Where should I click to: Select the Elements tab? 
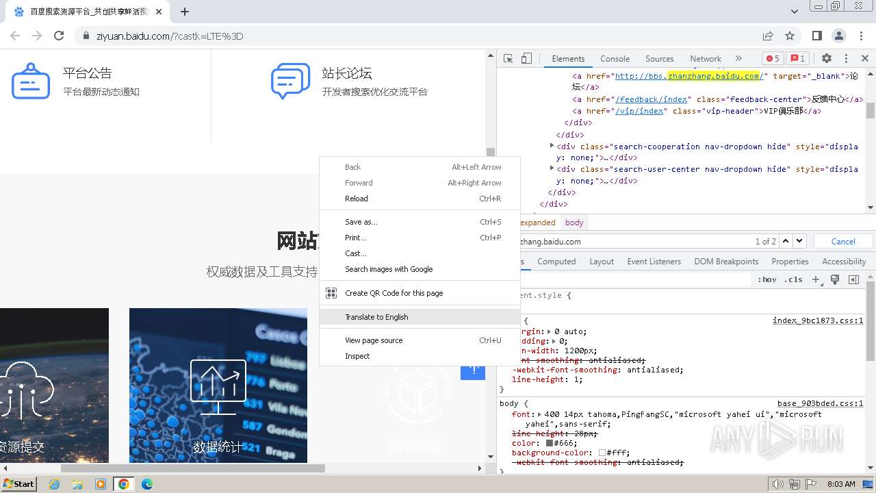[x=568, y=59]
